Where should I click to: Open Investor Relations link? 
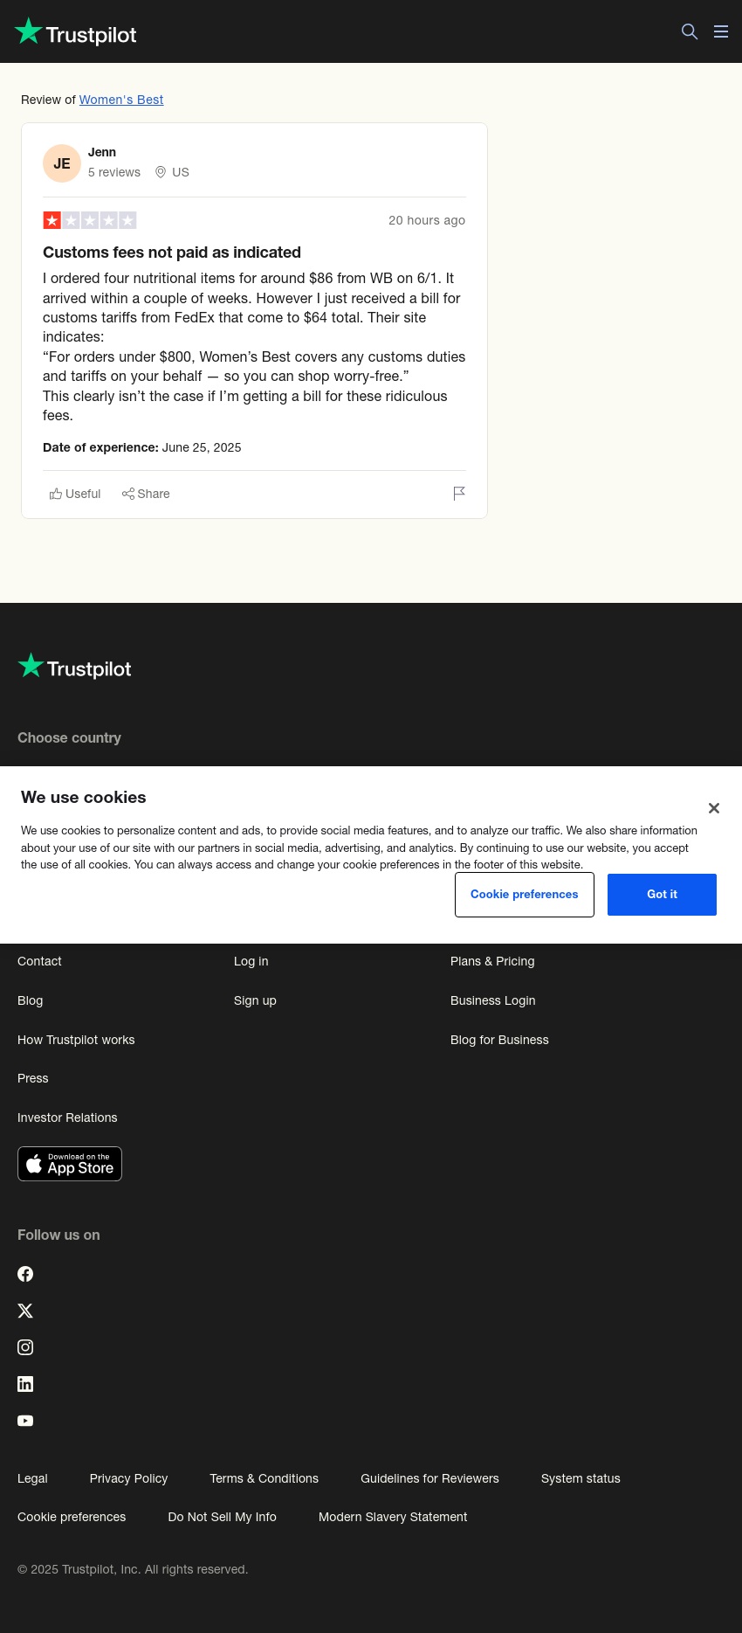[67, 1117]
